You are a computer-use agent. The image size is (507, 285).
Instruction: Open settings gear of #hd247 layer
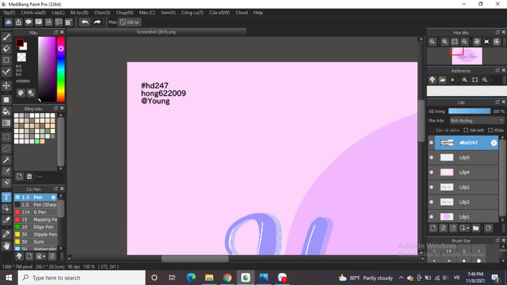pyautogui.click(x=494, y=143)
